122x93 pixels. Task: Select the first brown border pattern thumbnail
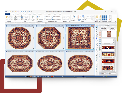pyautogui.click(x=108, y=48)
